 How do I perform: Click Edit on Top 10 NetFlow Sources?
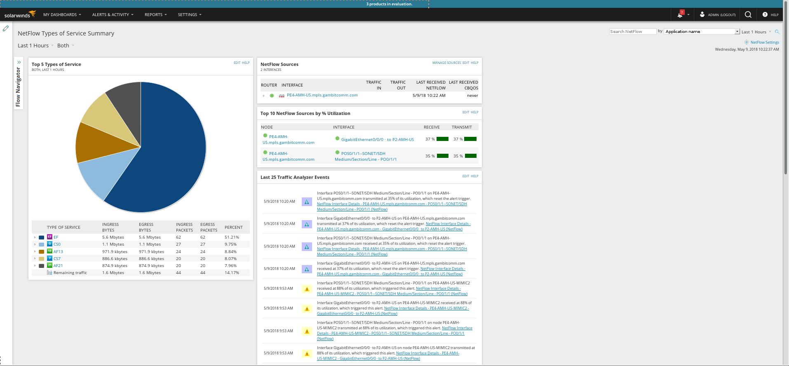click(466, 113)
